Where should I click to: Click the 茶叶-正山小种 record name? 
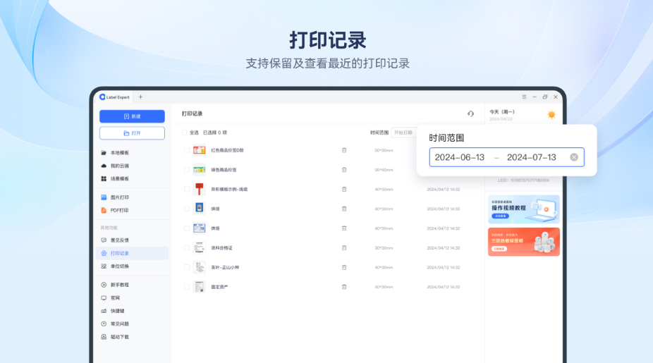[x=225, y=267]
